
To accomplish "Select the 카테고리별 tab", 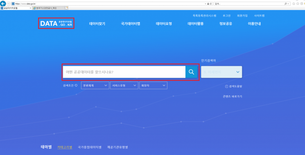I will click(x=65, y=147).
